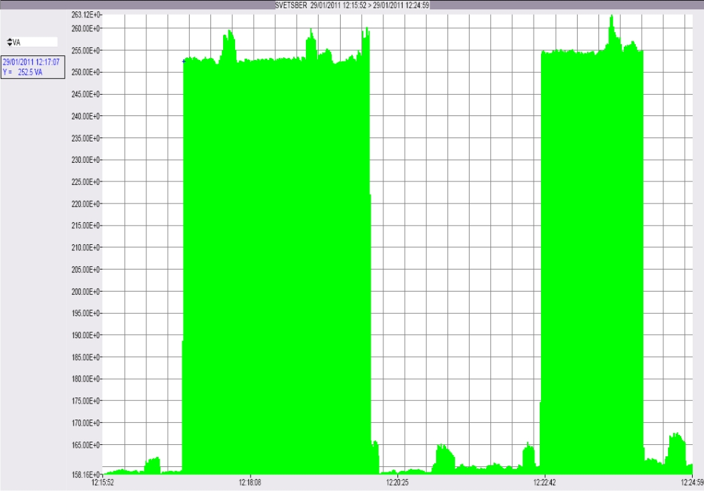Click the 158.16E+0 bottom axis value

[85, 474]
